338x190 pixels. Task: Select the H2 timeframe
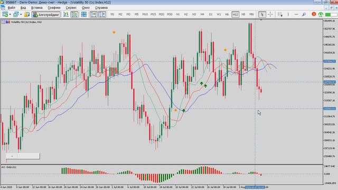pyautogui.click(x=186, y=14)
